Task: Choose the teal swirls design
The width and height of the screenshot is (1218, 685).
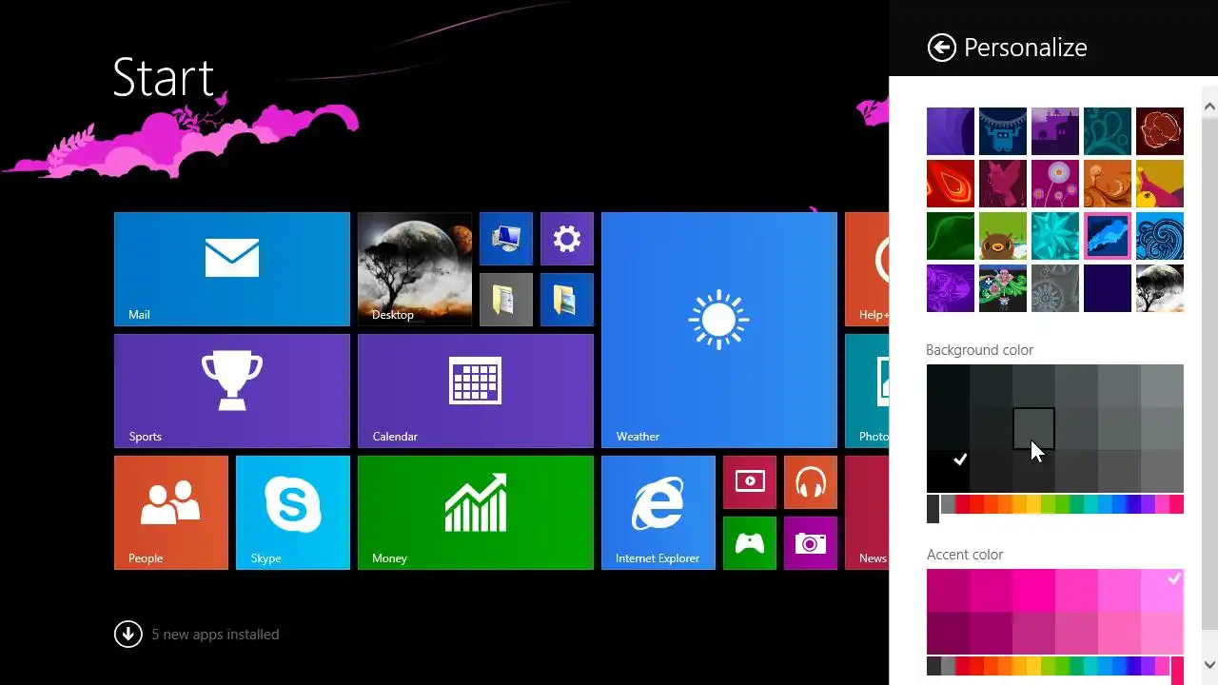Action: tap(1108, 131)
